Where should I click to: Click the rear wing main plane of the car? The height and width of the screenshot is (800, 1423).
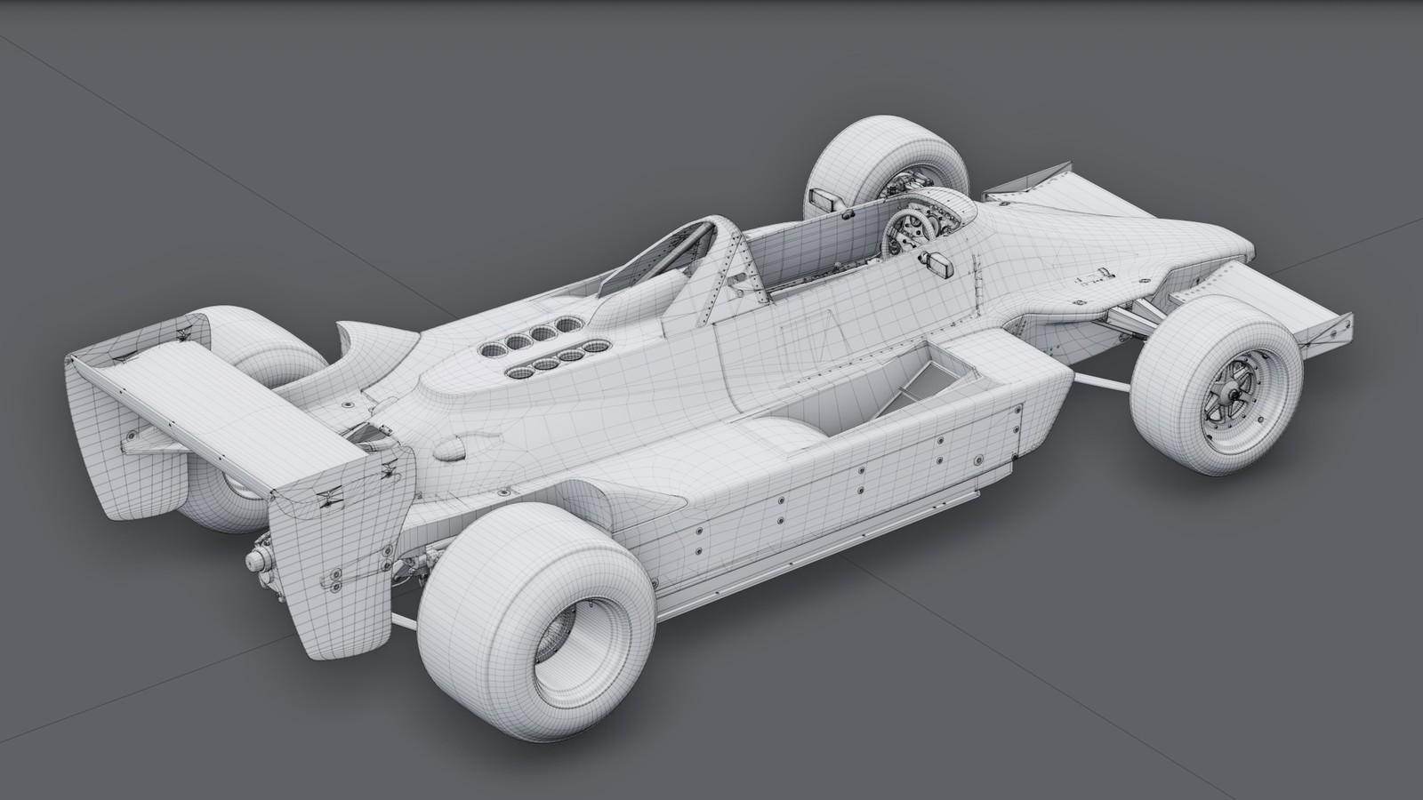point(222,415)
